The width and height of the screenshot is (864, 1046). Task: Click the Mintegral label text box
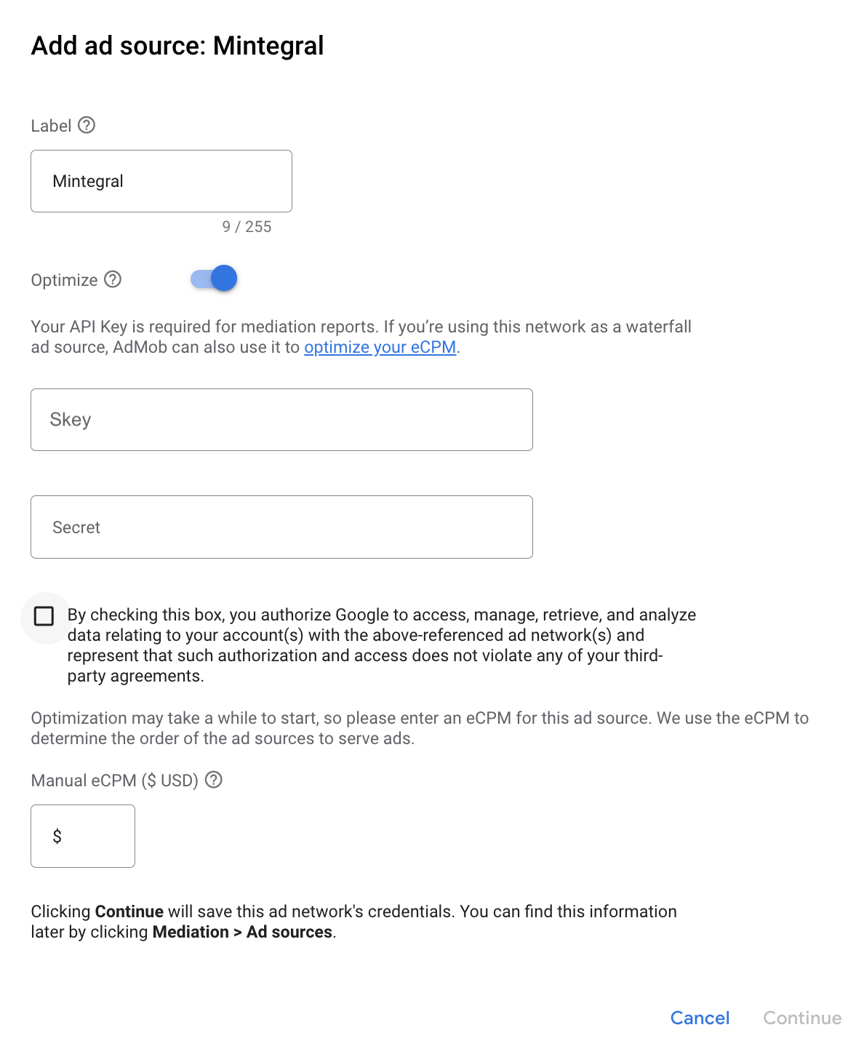click(x=161, y=181)
